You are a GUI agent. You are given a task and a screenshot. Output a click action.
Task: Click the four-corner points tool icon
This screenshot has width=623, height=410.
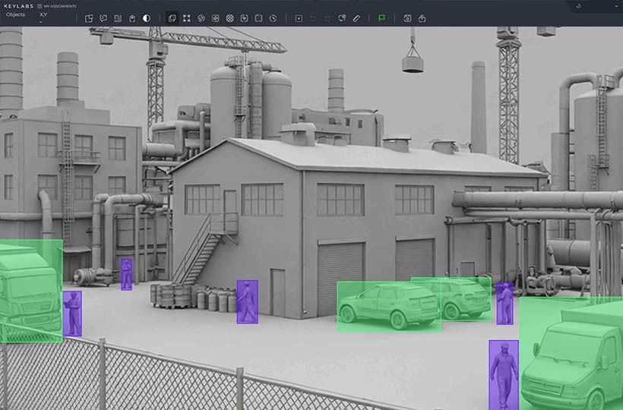pyautogui.click(x=187, y=18)
